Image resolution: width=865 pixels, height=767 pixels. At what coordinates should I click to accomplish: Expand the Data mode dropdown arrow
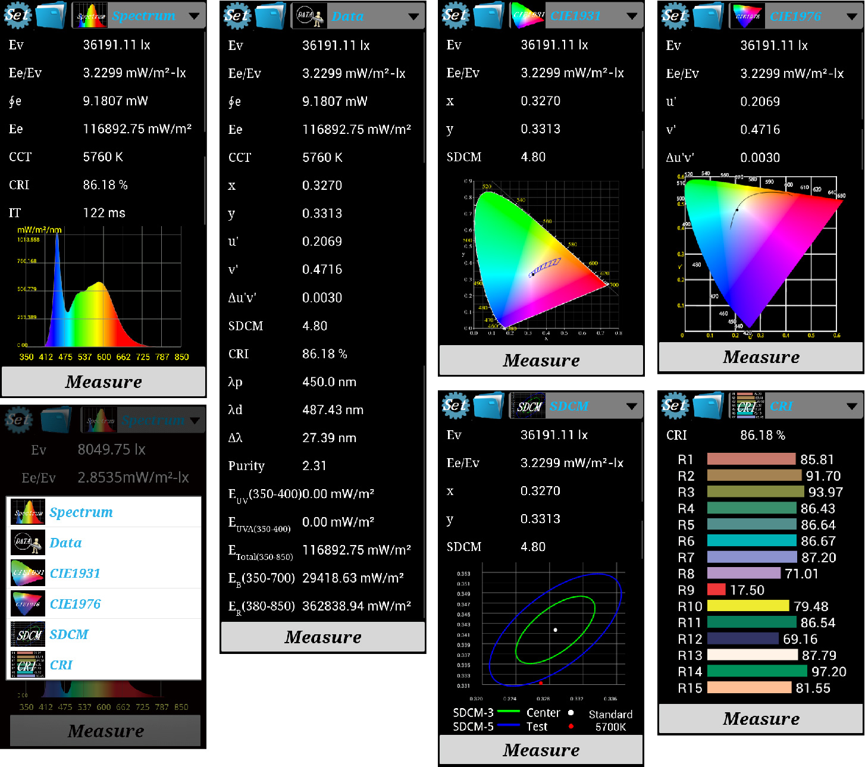point(413,17)
